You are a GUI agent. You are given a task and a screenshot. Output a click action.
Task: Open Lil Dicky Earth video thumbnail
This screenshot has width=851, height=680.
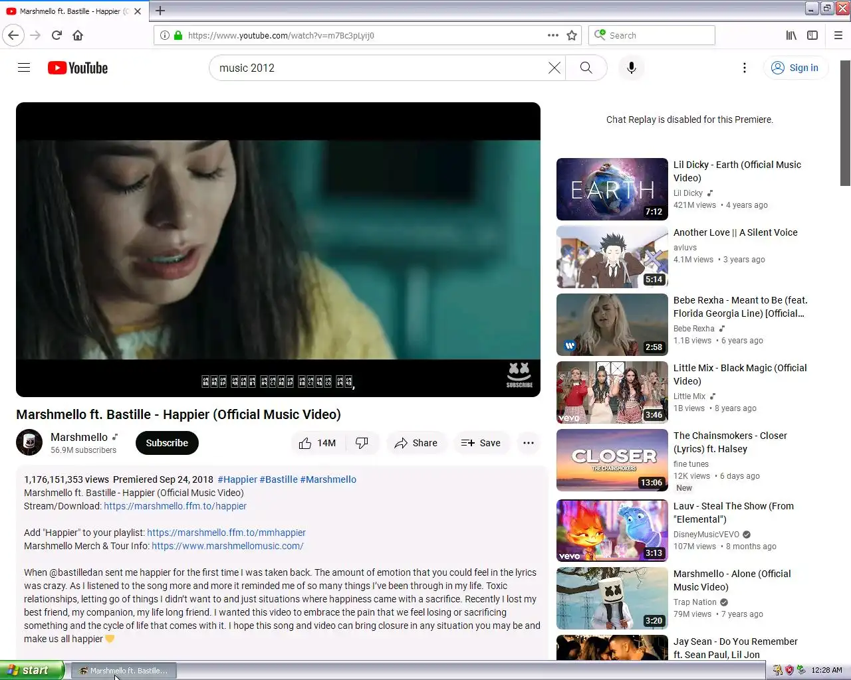pos(612,189)
